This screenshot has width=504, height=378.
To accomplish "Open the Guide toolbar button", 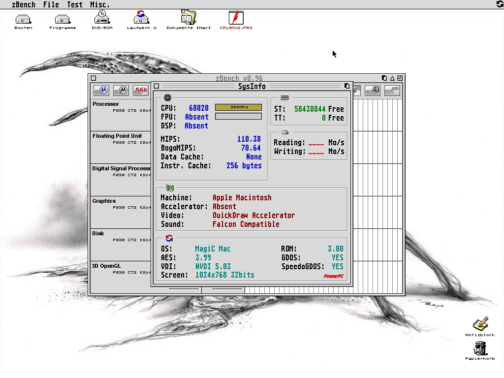I will tap(372, 91).
